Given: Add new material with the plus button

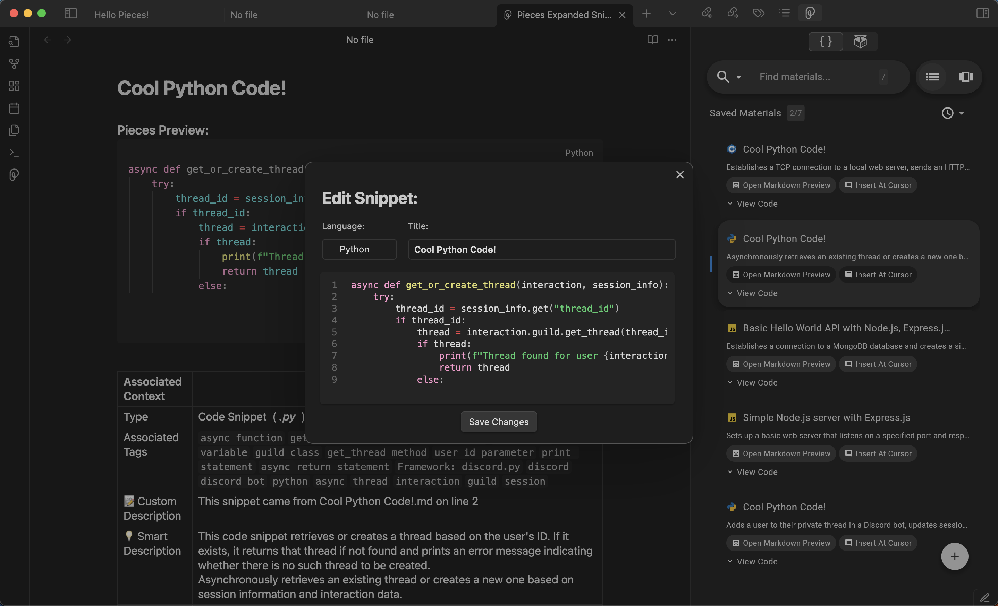Looking at the screenshot, I should tap(954, 556).
